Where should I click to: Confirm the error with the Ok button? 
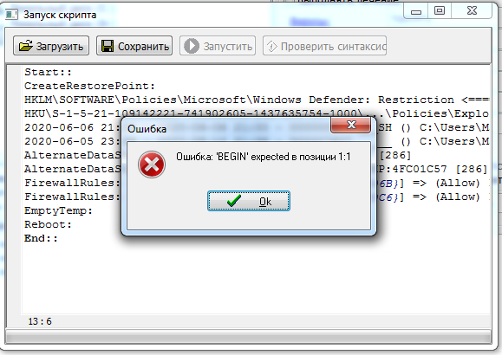249,201
